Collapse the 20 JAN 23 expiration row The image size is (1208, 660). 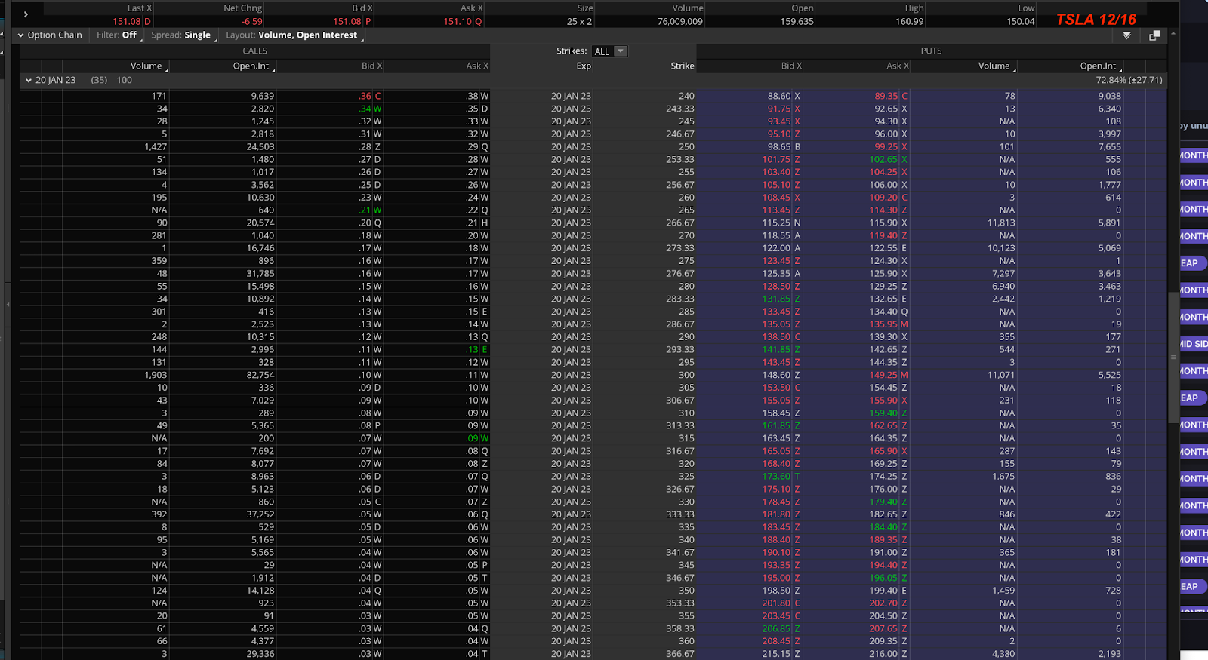(29, 80)
